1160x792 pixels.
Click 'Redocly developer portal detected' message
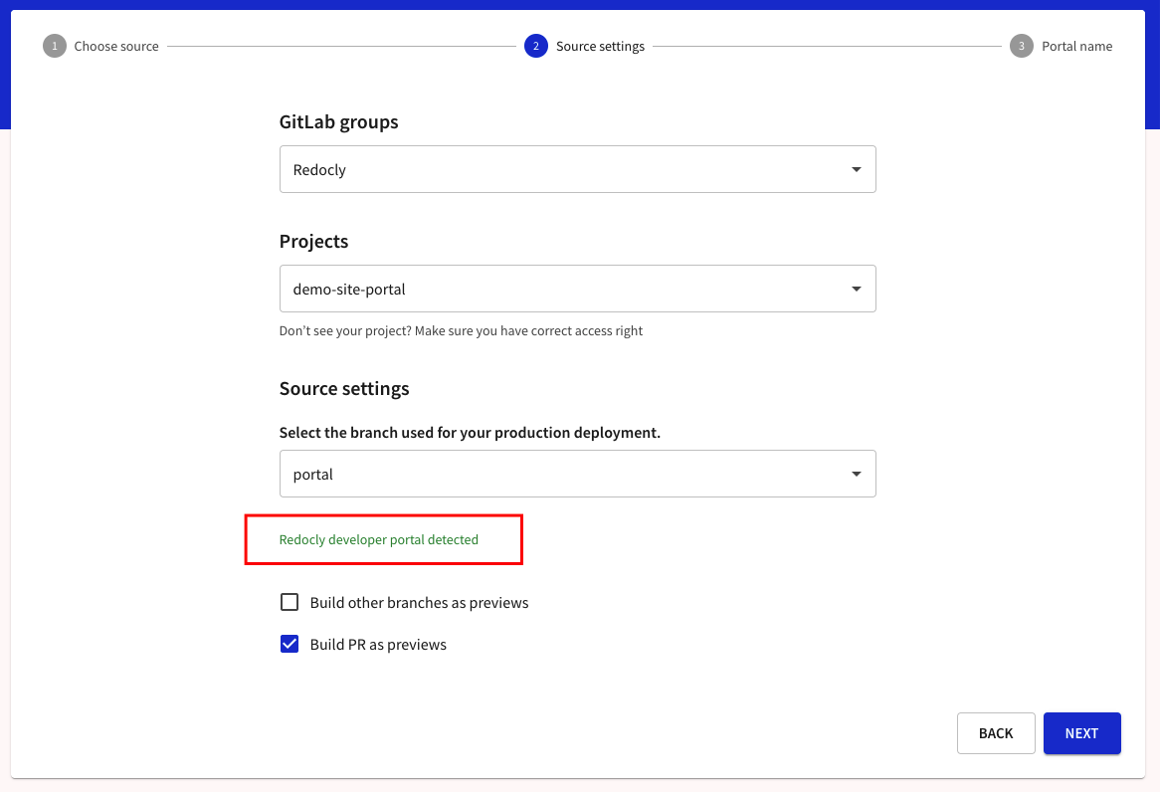(378, 539)
